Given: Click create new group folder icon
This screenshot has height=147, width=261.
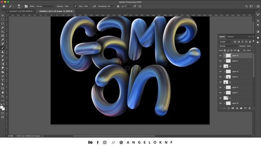Looking at the screenshot, I should [x=241, y=108].
